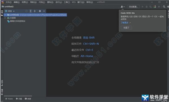169x102 pixels.
Task: Minimize the PhpStorm window
Action: (x=152, y=2)
